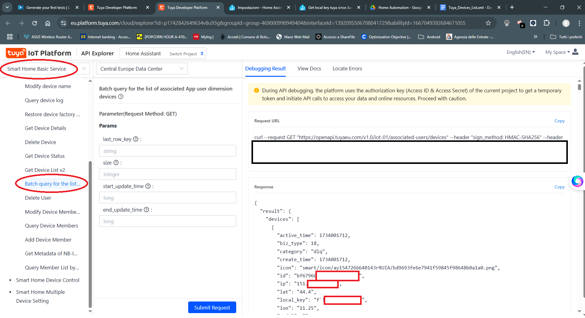Open Chrome three-dot menu

click(579, 23)
